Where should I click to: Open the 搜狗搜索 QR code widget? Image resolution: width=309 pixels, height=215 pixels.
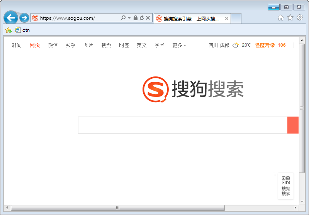click(286, 186)
